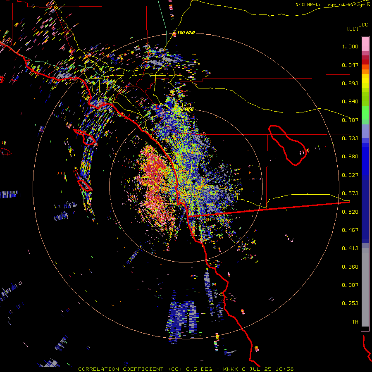Select the 0.253 scale value
Image resolution: width=372 pixels, height=372 pixels.
point(350,303)
